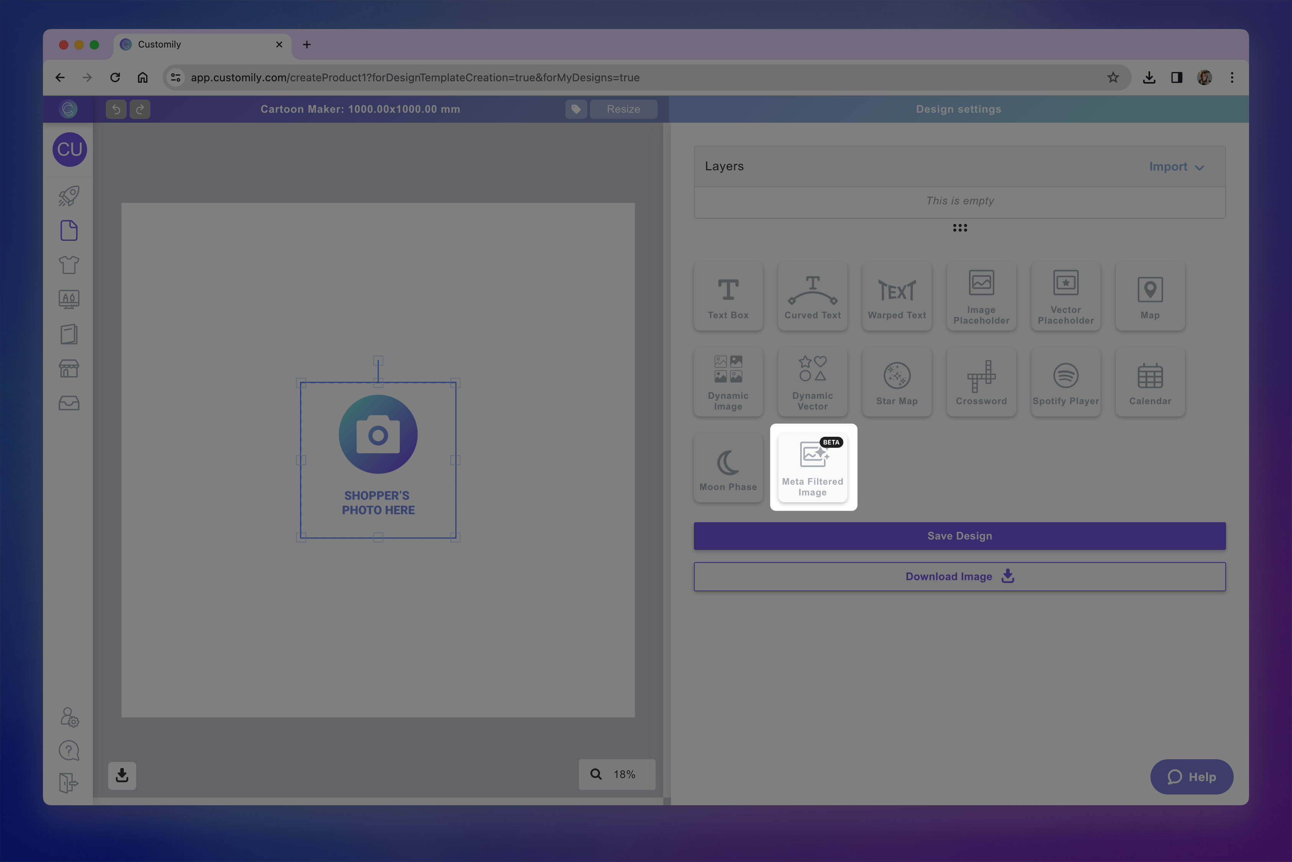Click the redo arrow in header
The image size is (1292, 862).
(x=140, y=109)
